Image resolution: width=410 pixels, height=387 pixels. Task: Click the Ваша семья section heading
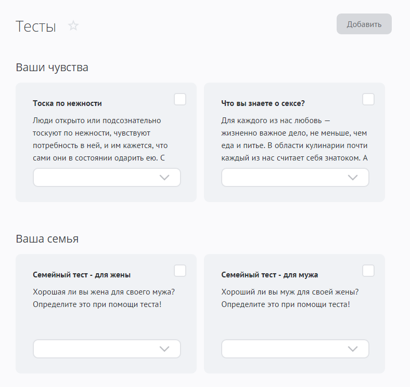[x=47, y=239]
